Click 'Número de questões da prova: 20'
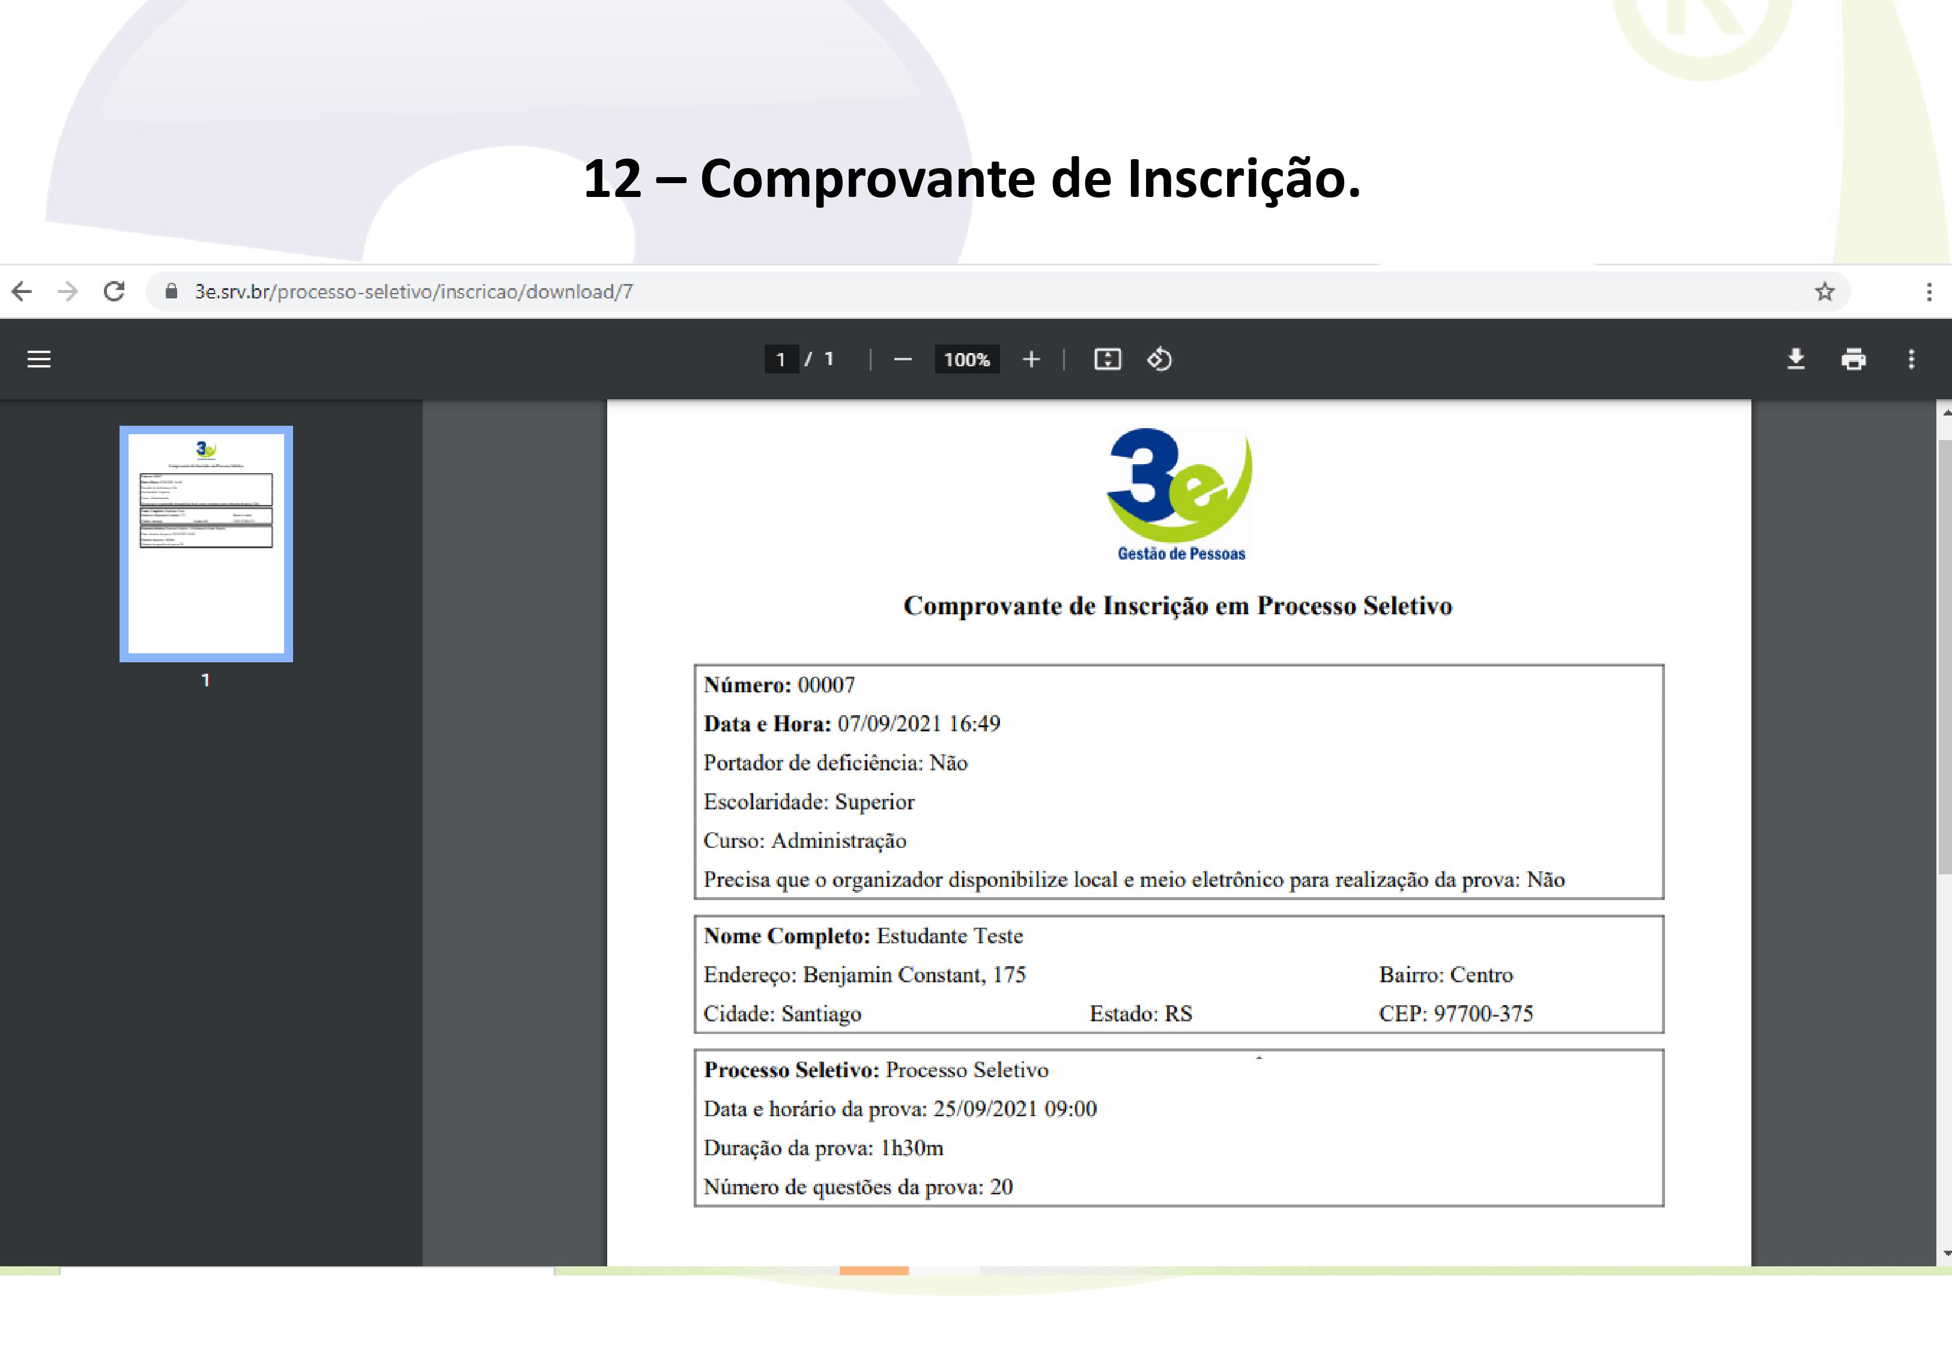 (858, 1187)
